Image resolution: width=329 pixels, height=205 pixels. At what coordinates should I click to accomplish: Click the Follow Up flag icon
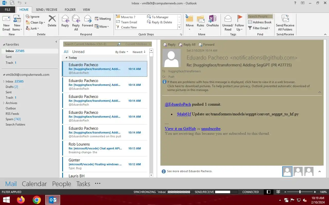point(240,18)
